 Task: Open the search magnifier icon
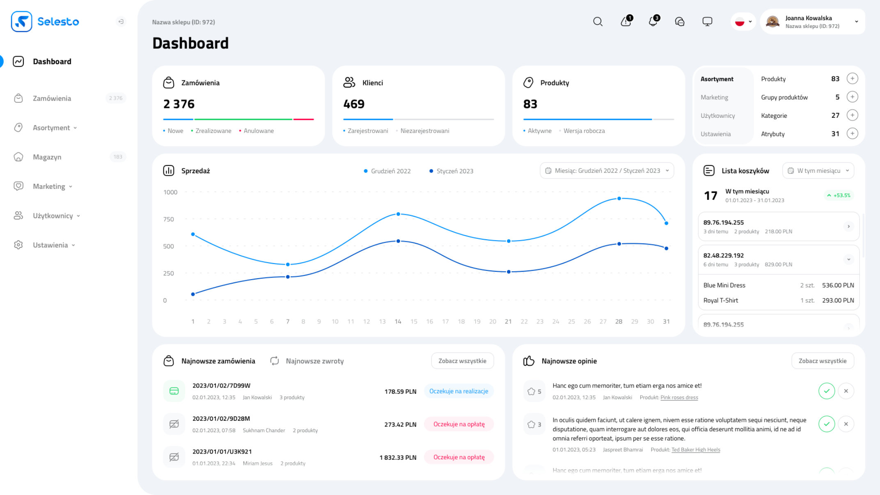click(x=598, y=22)
